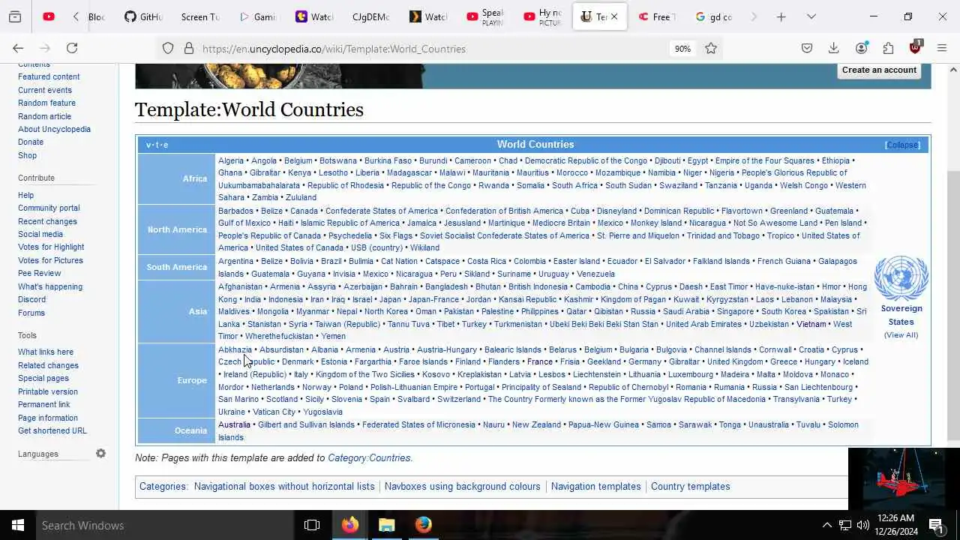The image size is (960, 540).
Task: Open the tracking protection shield panel
Action: click(168, 48)
